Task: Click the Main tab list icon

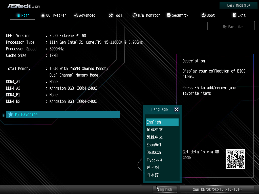Action: click(18, 15)
